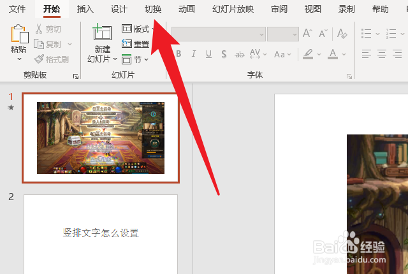Click the numbered list icon
This screenshot has height=274, width=408.
pos(391,34)
